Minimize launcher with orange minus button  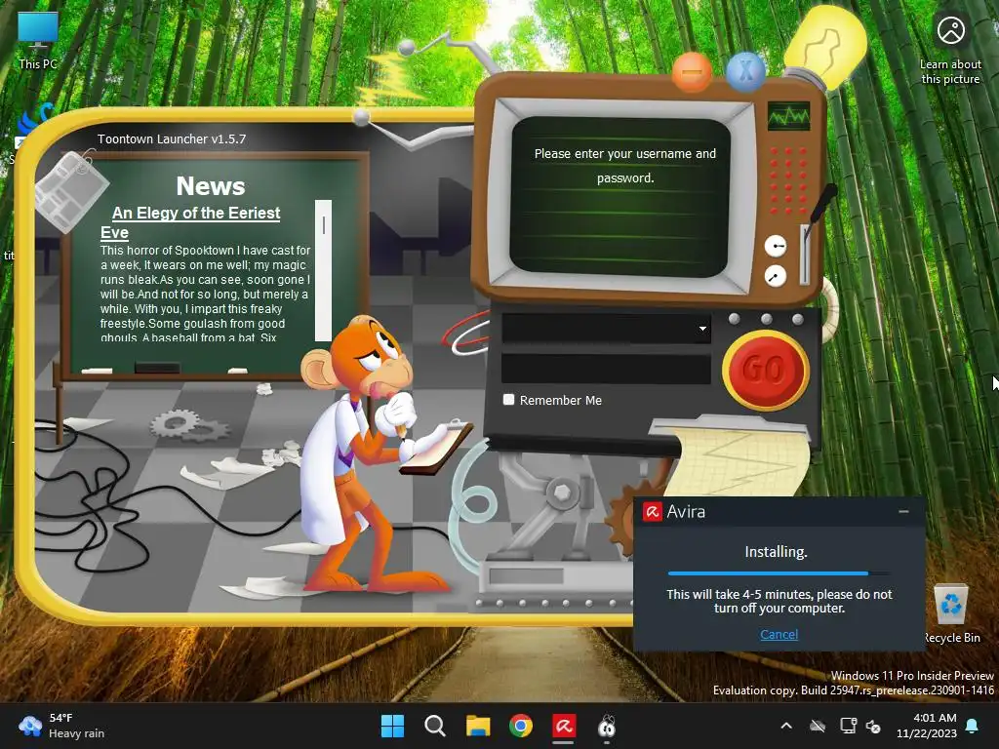click(x=692, y=72)
